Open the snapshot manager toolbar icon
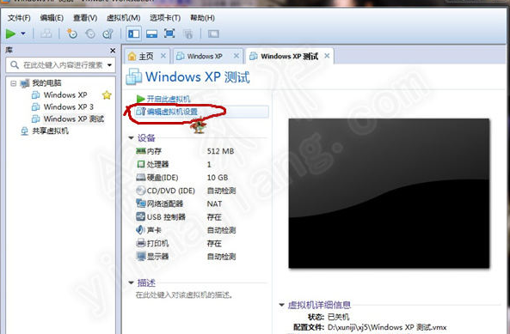The height and width of the screenshot is (334, 510). tap(108, 33)
